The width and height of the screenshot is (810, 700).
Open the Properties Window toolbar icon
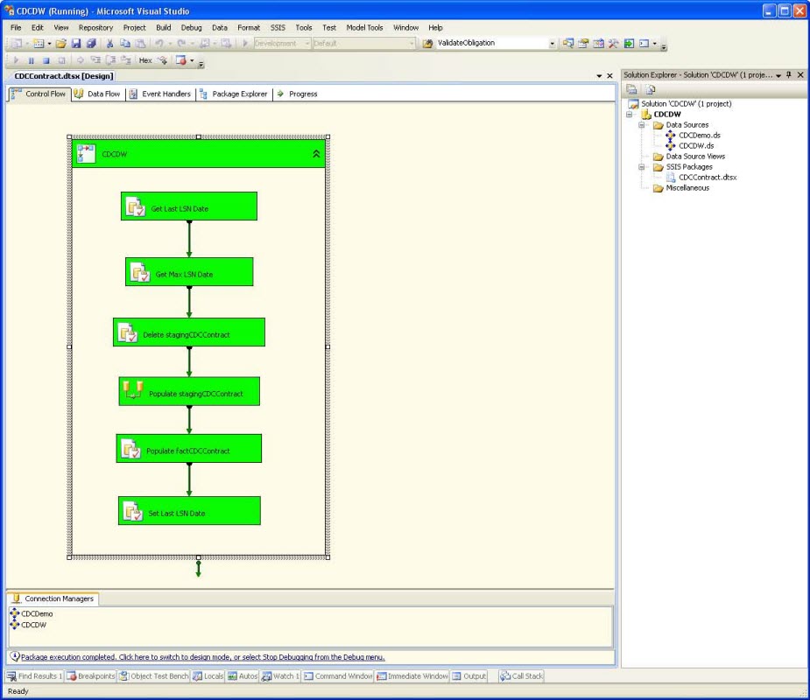click(x=583, y=44)
